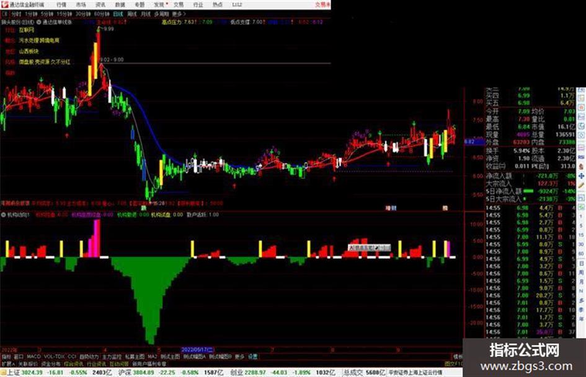Image resolution: width=586 pixels, height=377 pixels.
Task: Click the 周 sidebar period button
Action: click(x=581, y=273)
